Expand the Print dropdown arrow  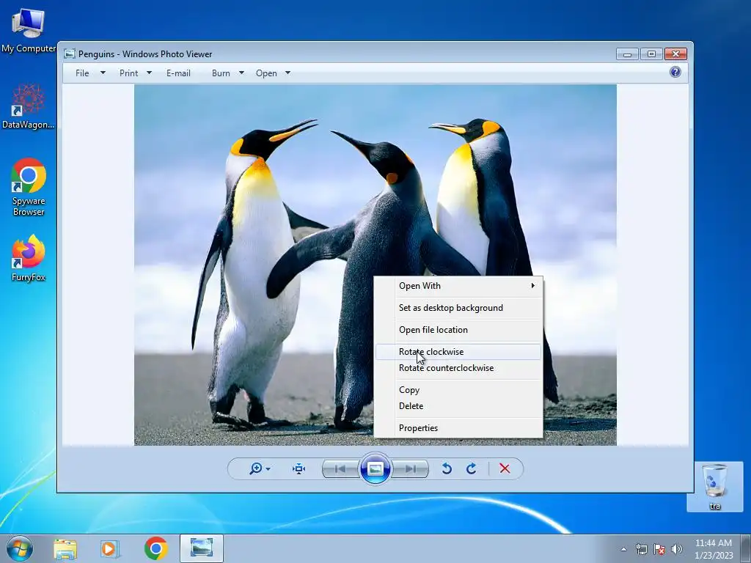pos(149,73)
